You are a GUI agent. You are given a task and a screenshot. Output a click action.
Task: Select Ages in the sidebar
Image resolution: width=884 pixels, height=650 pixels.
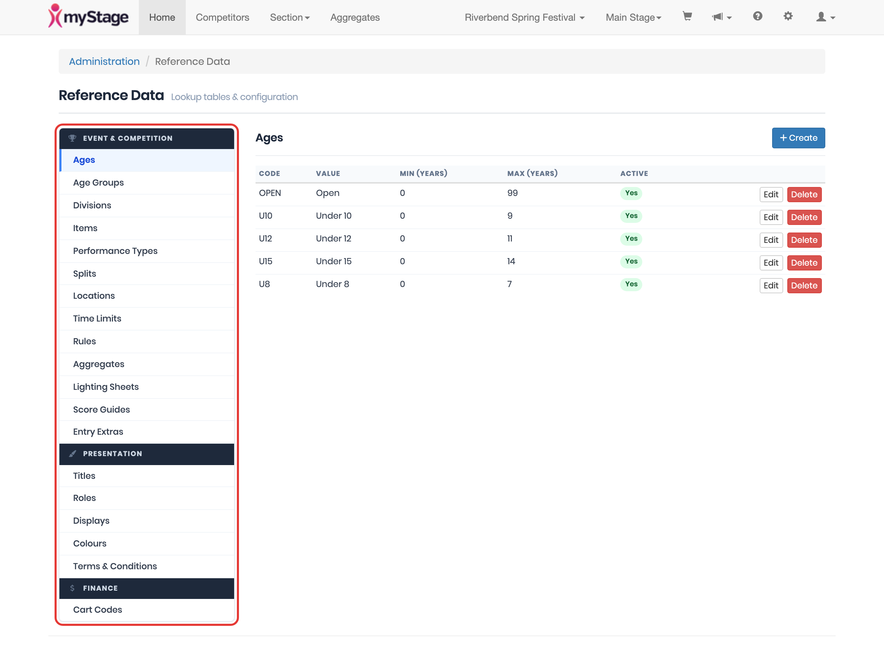146,160
